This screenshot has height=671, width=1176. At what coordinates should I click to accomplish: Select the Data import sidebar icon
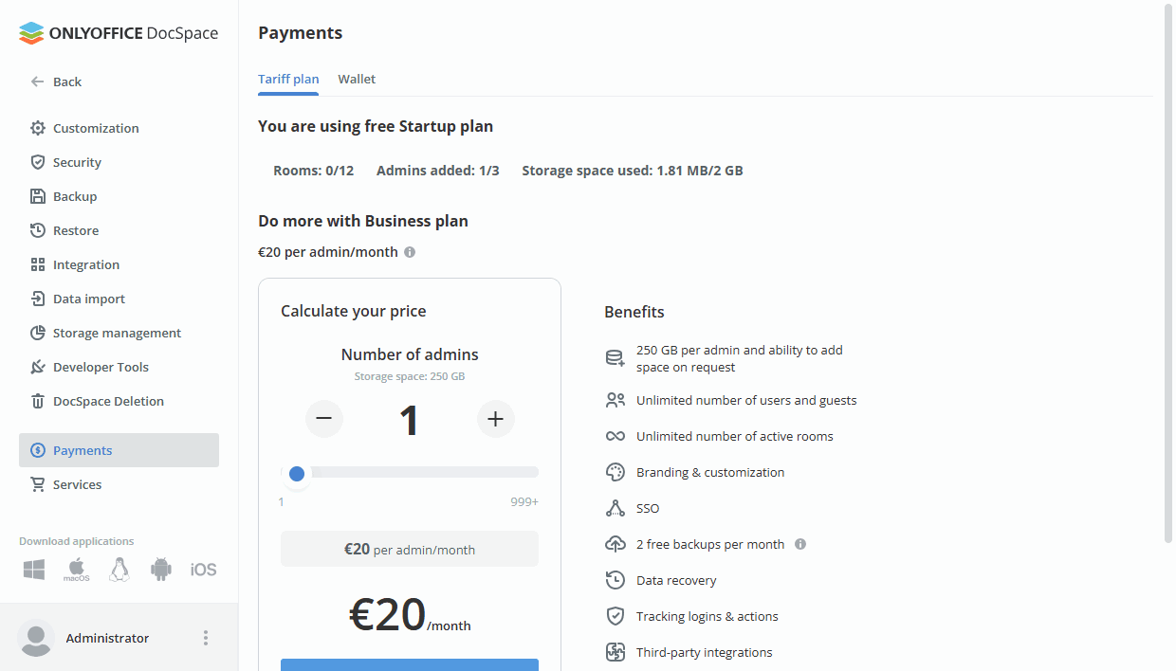[37, 298]
